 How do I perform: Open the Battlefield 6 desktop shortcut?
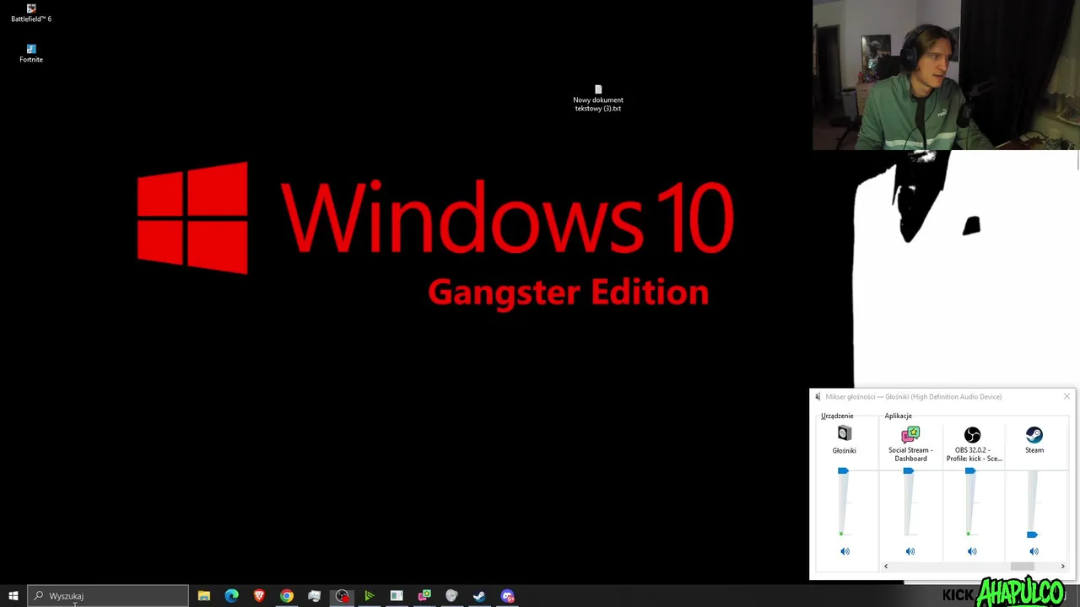tap(31, 13)
